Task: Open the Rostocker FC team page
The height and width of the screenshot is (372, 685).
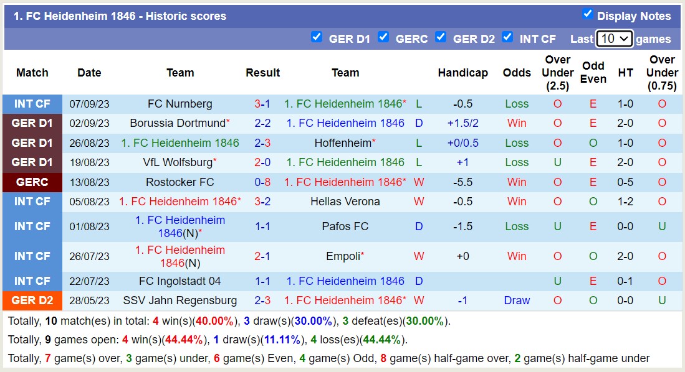Action: (x=180, y=182)
